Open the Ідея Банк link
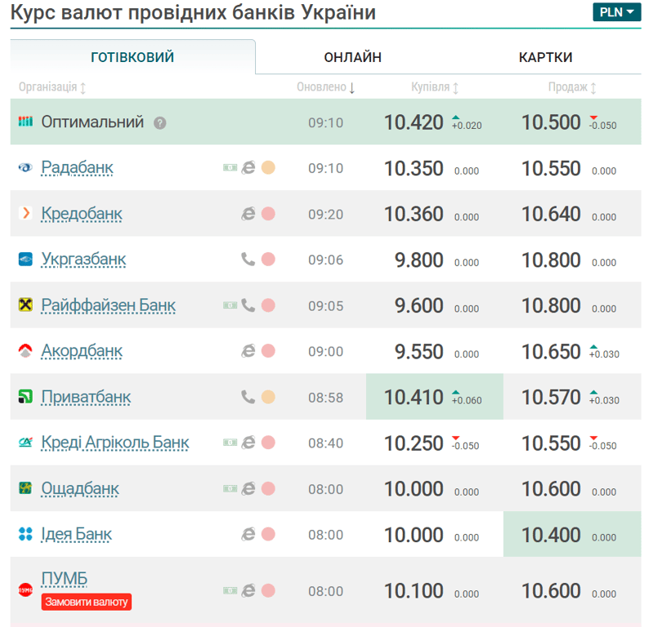Screen dimensions: 653x627 (x=76, y=534)
